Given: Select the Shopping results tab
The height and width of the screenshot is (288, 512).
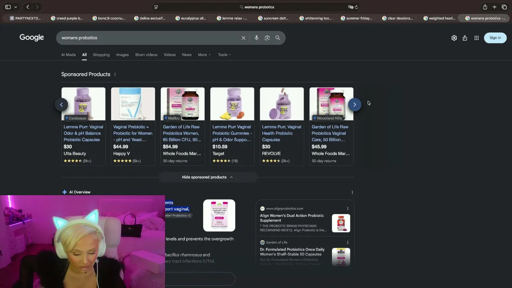Looking at the screenshot, I should [101, 55].
